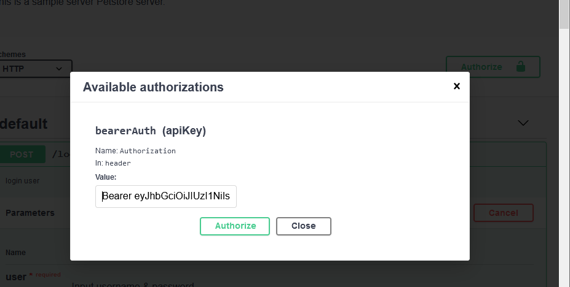Focus the bearer token Value field
The image size is (570, 287).
[x=166, y=196]
